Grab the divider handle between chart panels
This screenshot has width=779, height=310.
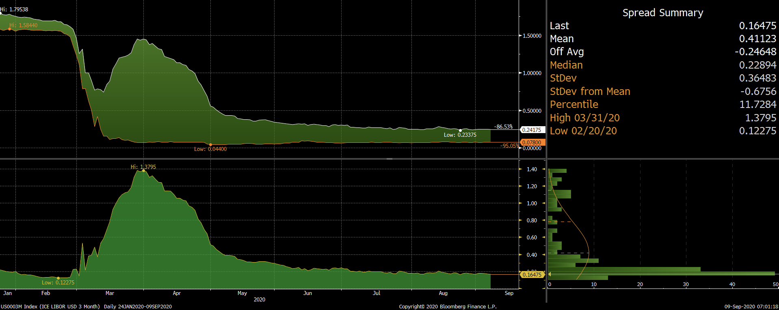pyautogui.click(x=389, y=159)
